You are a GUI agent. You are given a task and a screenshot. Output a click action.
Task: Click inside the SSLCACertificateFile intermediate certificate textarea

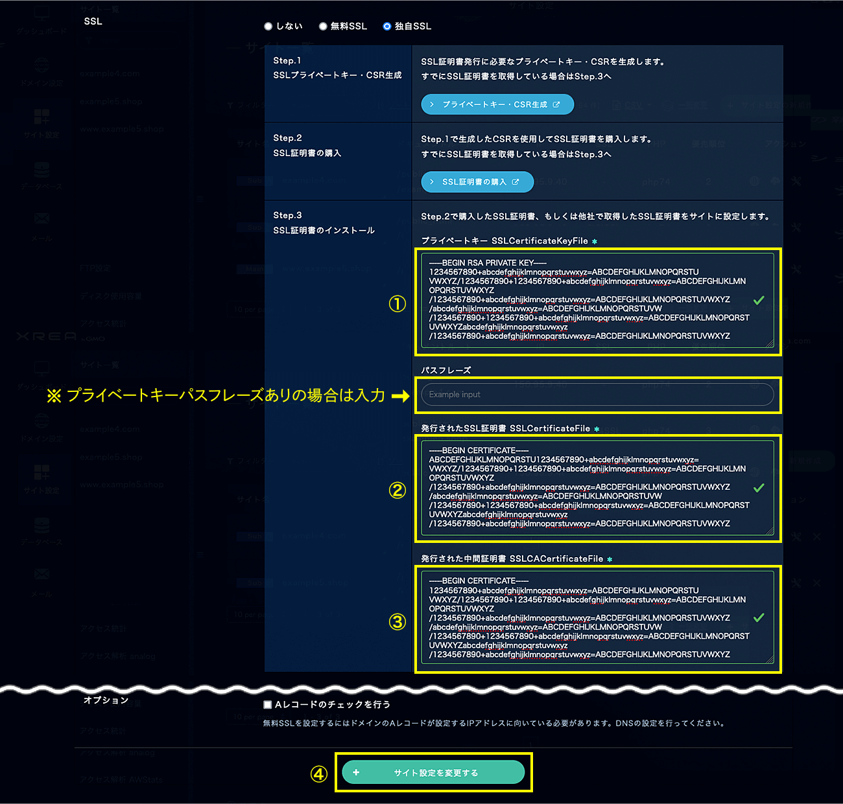[584, 618]
